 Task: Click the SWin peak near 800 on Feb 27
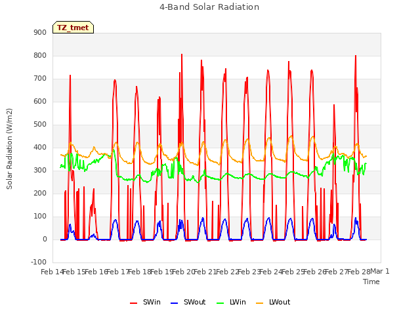pos(356,56)
